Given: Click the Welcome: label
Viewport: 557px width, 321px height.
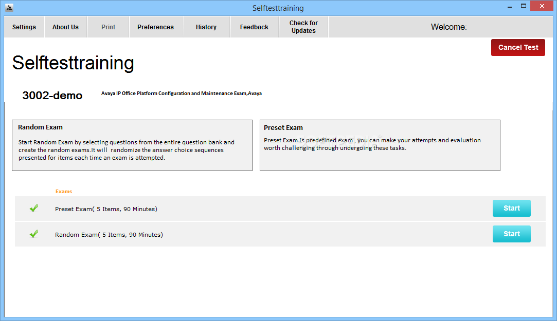Looking at the screenshot, I should point(448,27).
